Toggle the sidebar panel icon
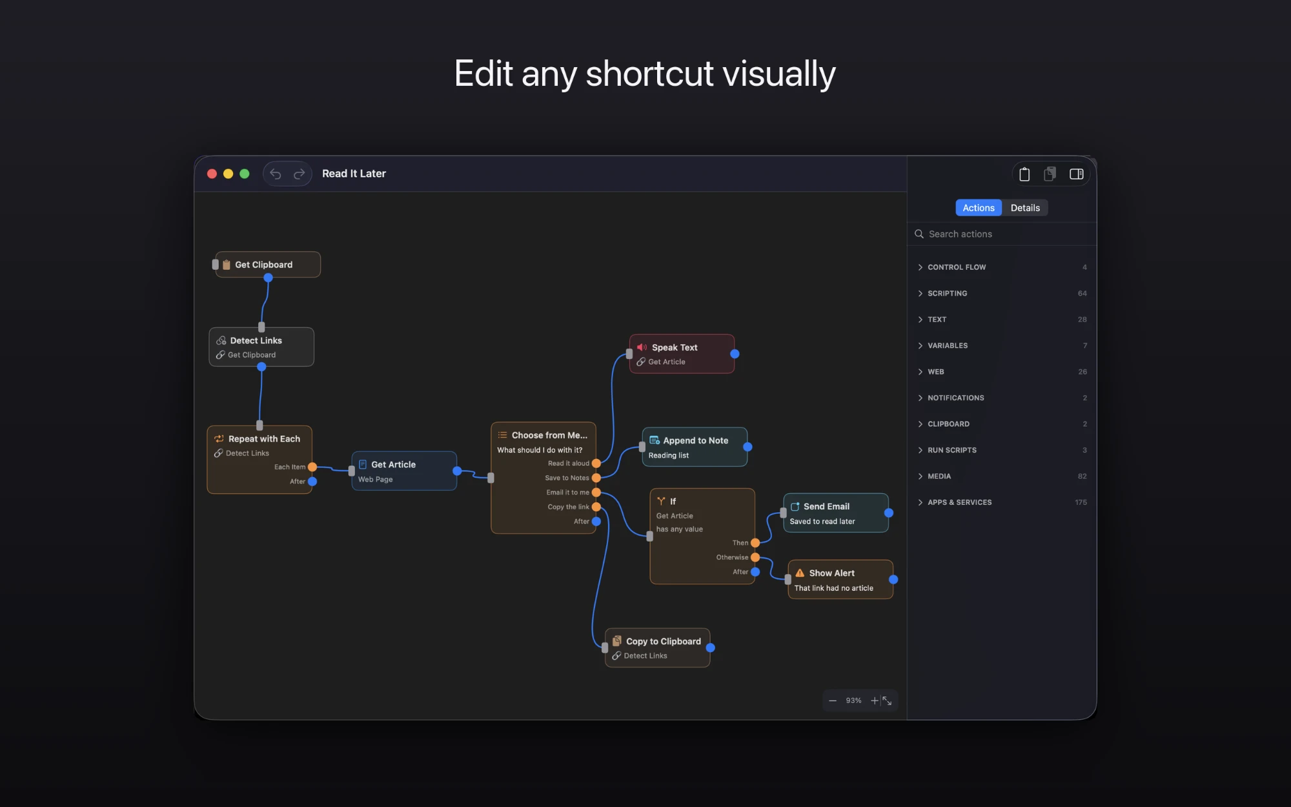1291x807 pixels. [1076, 174]
